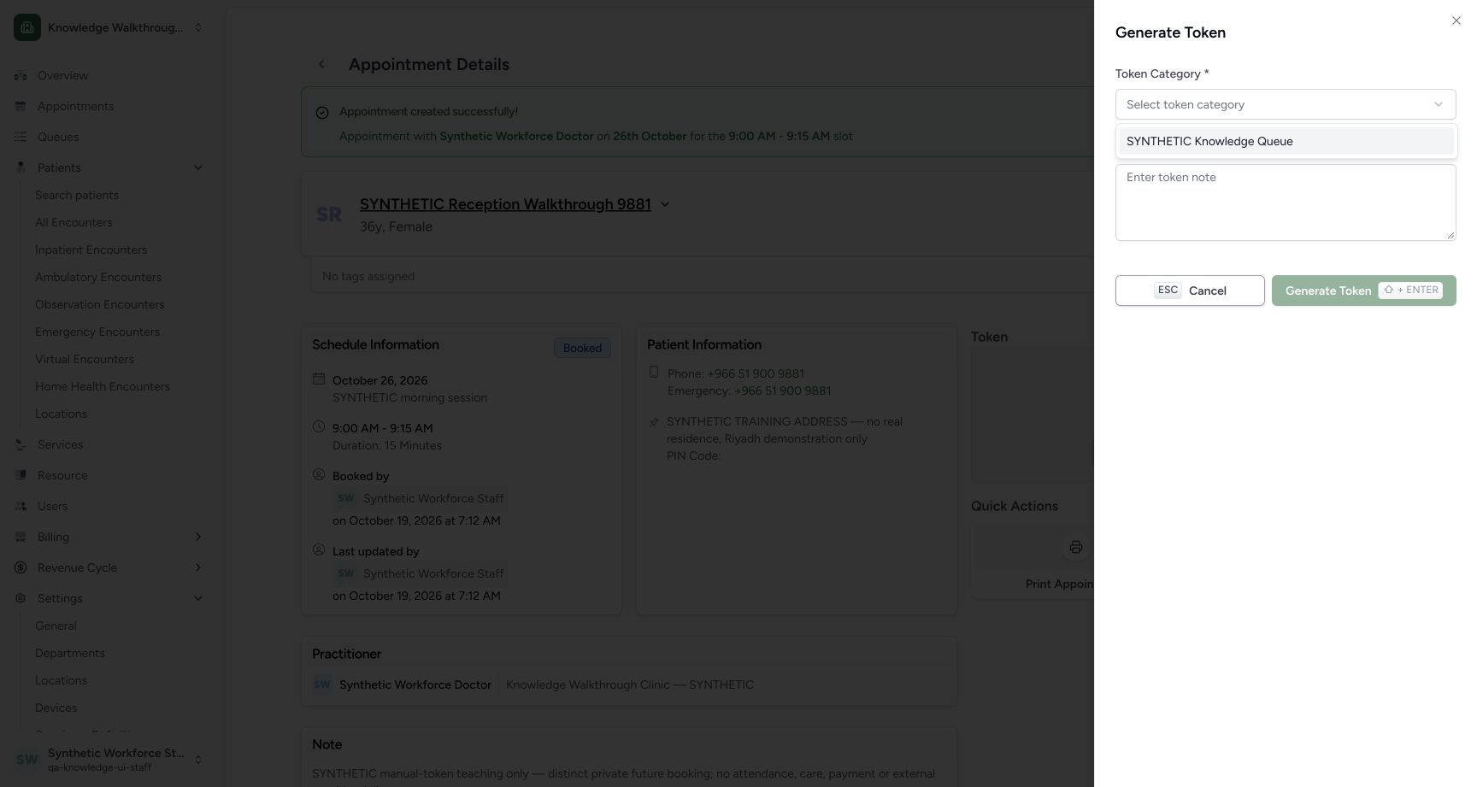Expand the Revenue Cycle section

click(x=198, y=567)
